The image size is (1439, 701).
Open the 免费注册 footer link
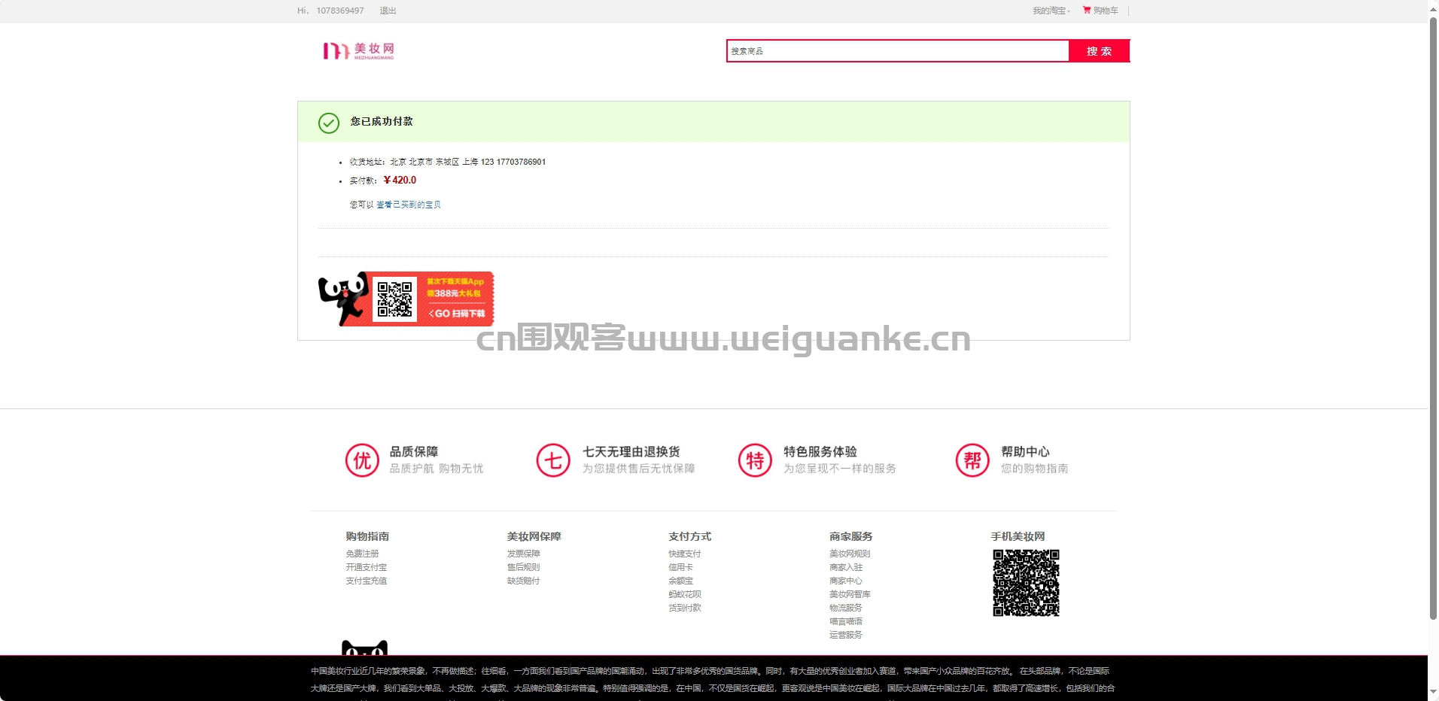pos(362,554)
